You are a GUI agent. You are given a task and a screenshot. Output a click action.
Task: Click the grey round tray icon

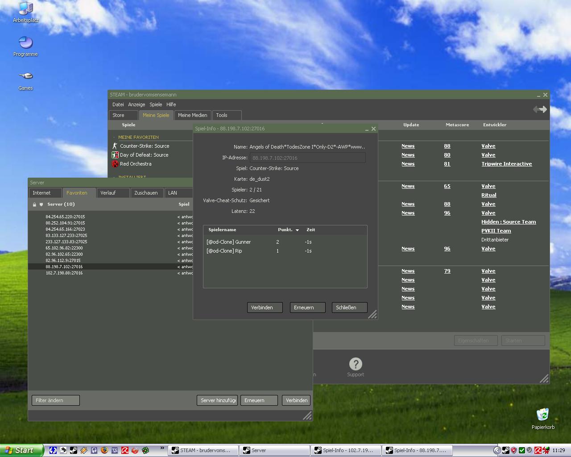pos(529,450)
